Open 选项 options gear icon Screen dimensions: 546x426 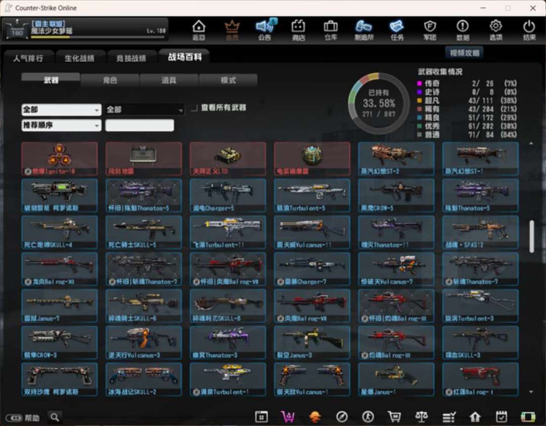[x=495, y=29]
